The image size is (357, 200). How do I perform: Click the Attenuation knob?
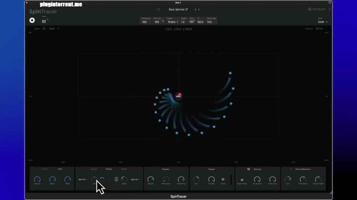[x=166, y=180]
